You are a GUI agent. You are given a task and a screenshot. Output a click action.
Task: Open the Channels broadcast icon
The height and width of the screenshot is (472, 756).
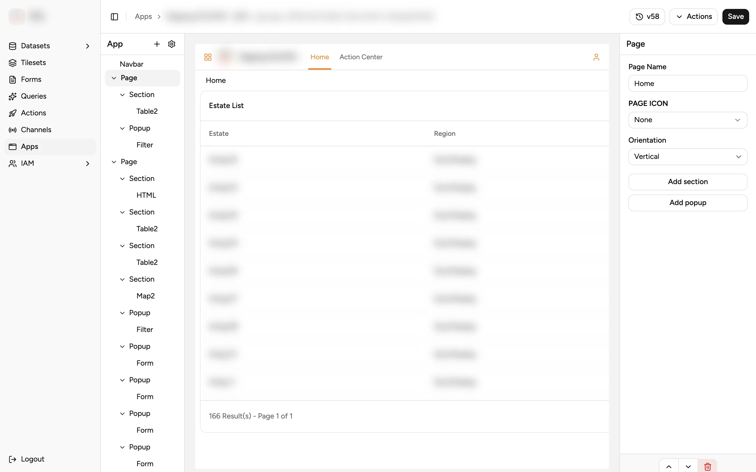[13, 130]
